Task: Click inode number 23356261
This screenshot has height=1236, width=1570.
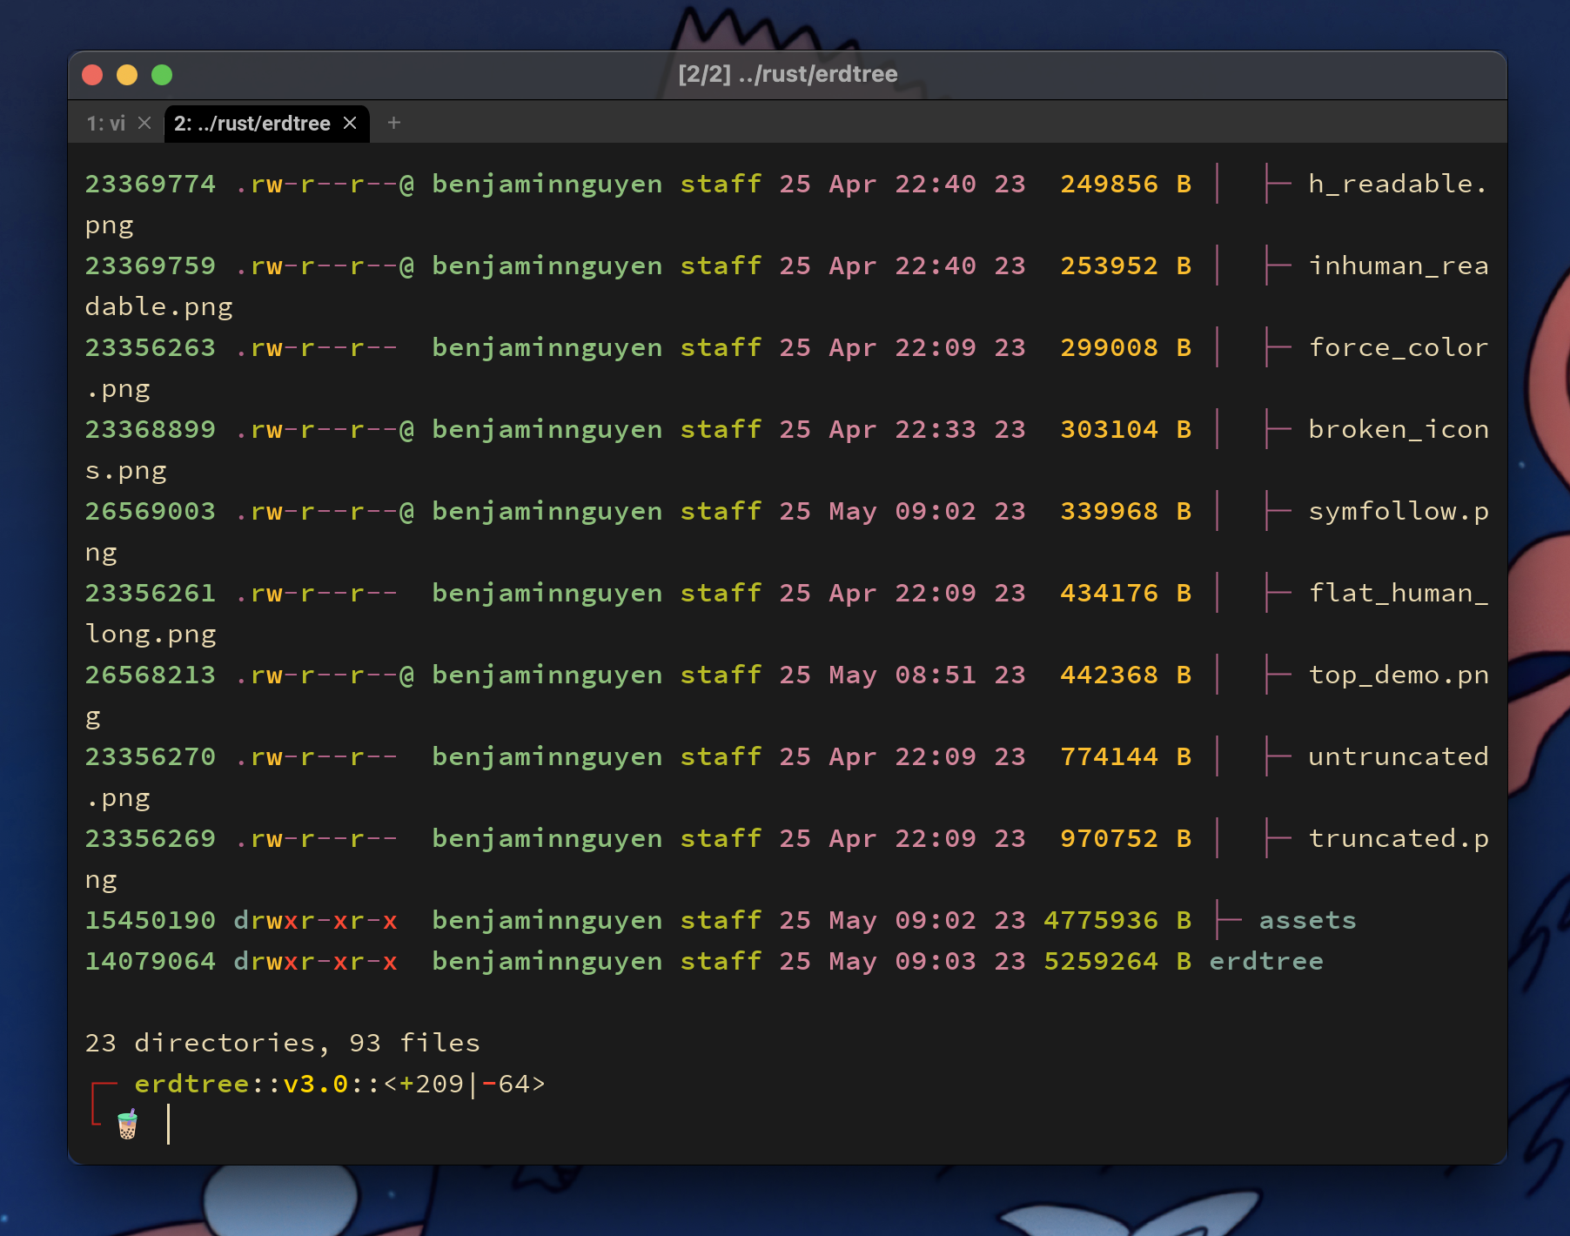Action: 150,593
